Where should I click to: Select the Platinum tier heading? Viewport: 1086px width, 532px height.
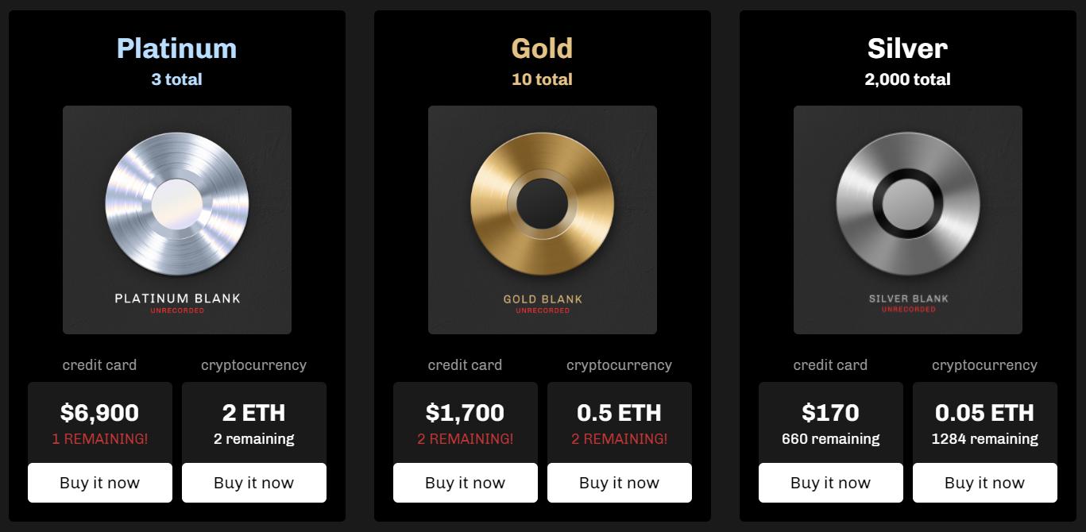pyautogui.click(x=177, y=48)
